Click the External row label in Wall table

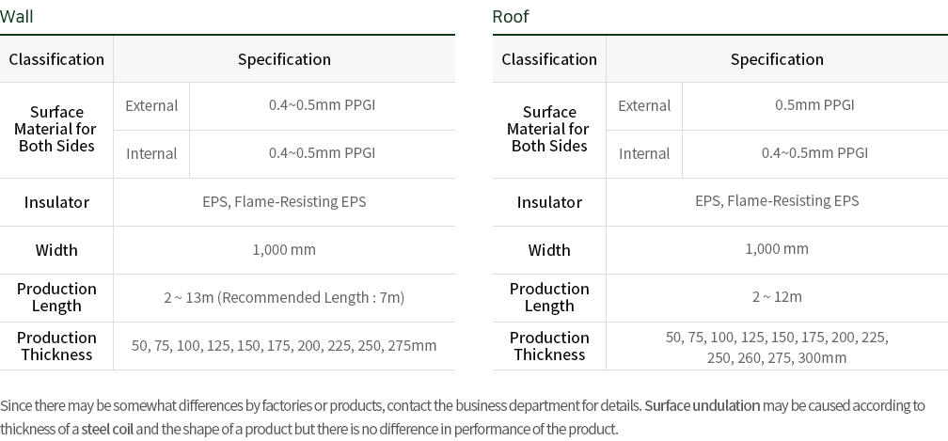(x=151, y=105)
